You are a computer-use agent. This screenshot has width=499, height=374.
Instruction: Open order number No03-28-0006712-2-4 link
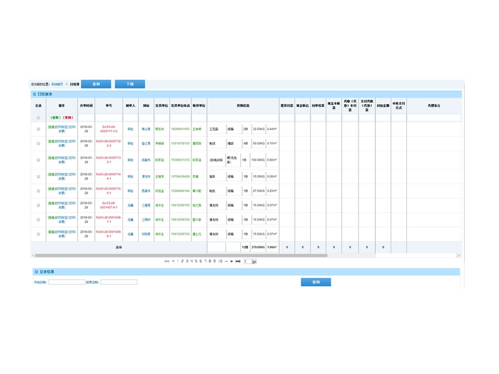tap(108, 143)
